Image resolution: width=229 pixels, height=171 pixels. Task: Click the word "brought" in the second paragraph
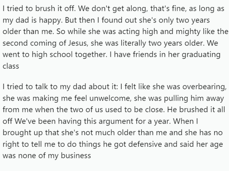(14, 133)
